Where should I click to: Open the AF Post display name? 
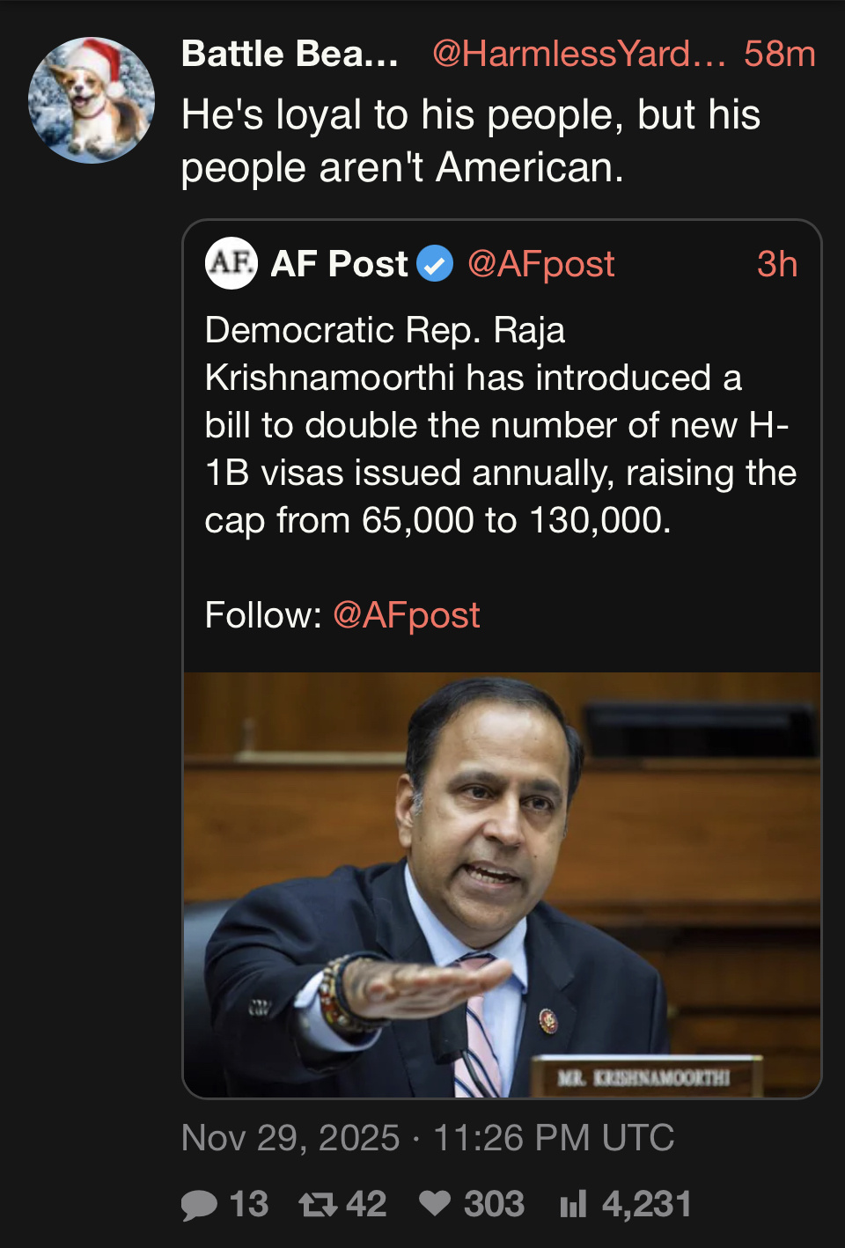pyautogui.click(x=339, y=264)
